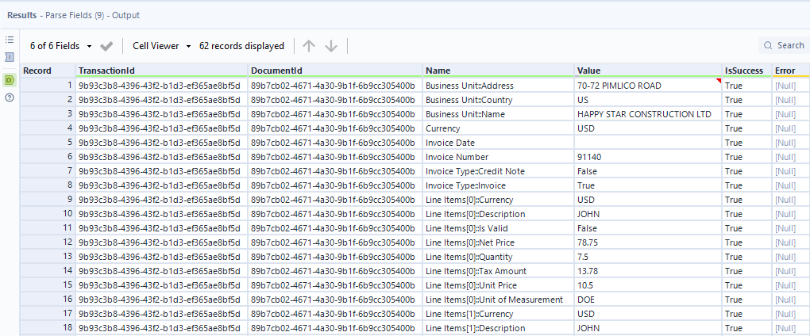Click the 'Business Unit::Country' name cell

(x=499, y=100)
